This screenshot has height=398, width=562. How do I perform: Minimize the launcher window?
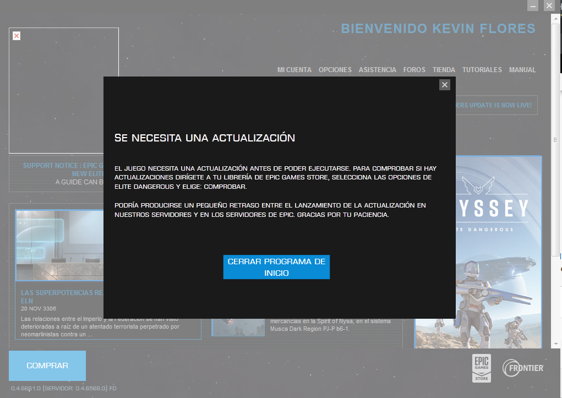(533, 6)
